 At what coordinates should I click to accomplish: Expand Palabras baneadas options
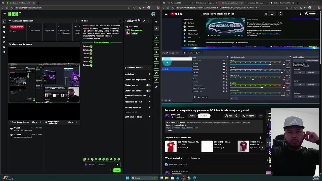tap(137, 107)
